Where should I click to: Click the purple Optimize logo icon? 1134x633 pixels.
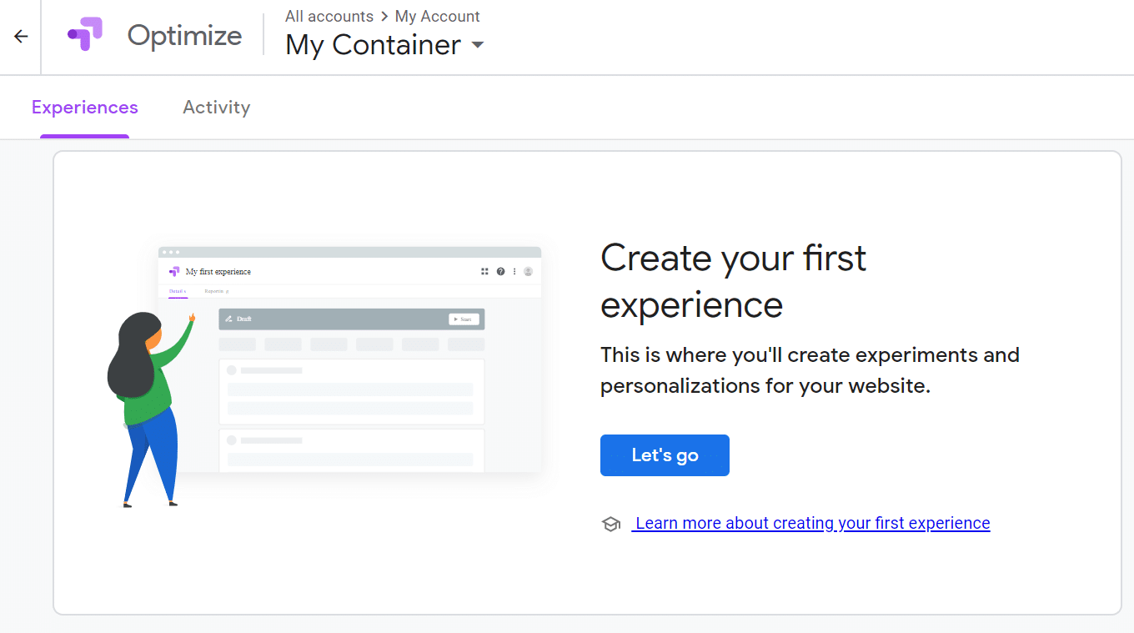pos(85,35)
